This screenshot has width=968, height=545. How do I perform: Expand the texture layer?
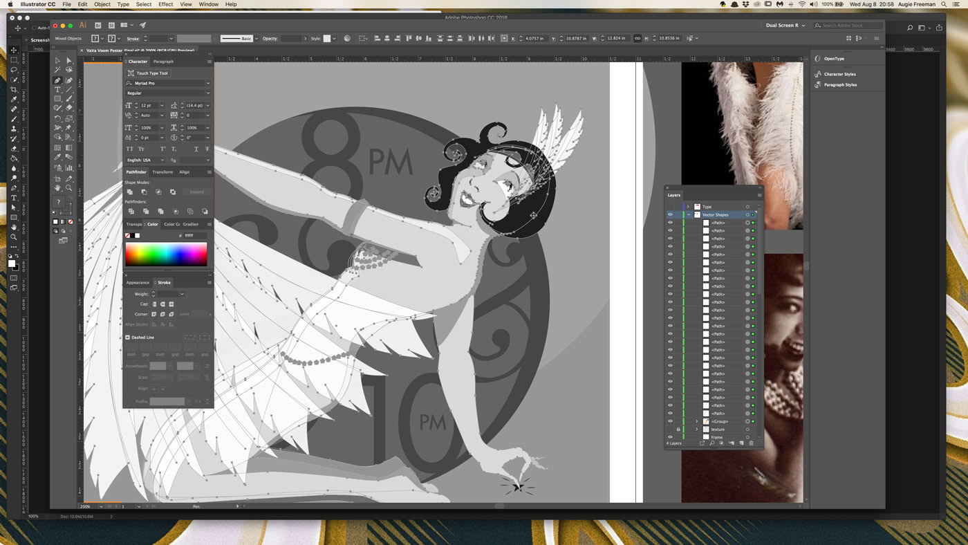click(x=697, y=429)
